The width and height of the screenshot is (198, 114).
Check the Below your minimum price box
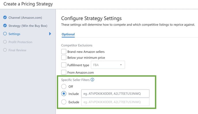(x=64, y=57)
